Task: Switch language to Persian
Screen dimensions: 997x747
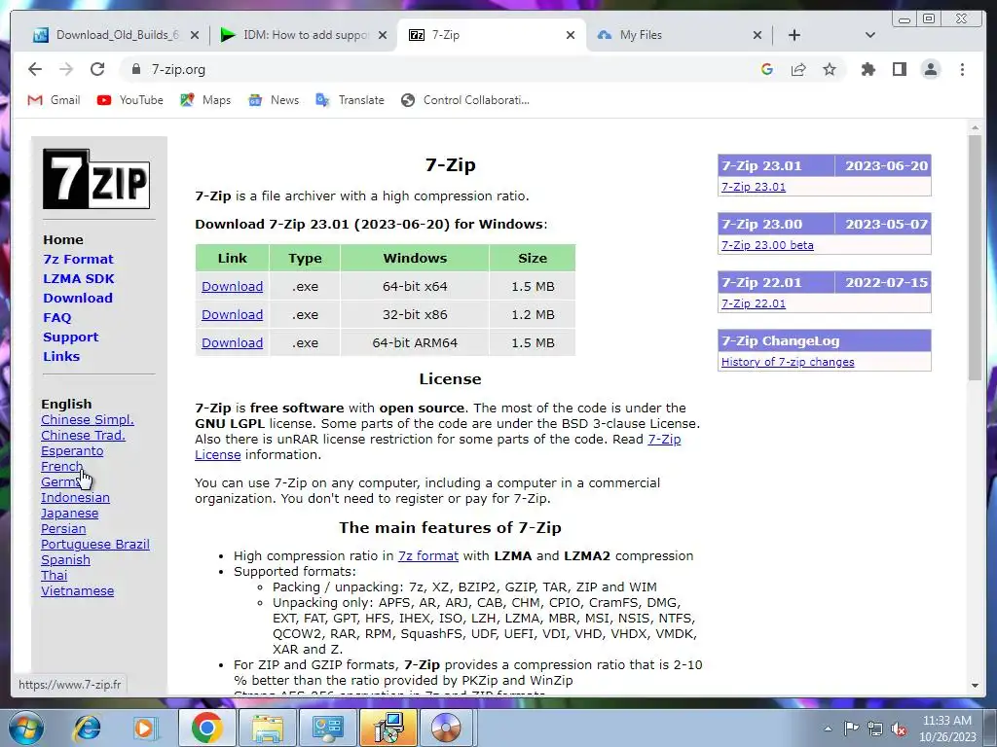Action: (x=63, y=528)
